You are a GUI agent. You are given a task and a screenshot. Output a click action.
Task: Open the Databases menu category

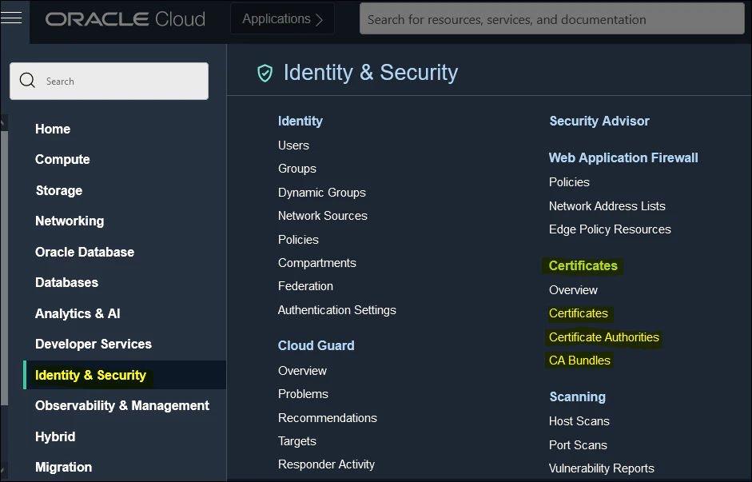pyautogui.click(x=66, y=282)
